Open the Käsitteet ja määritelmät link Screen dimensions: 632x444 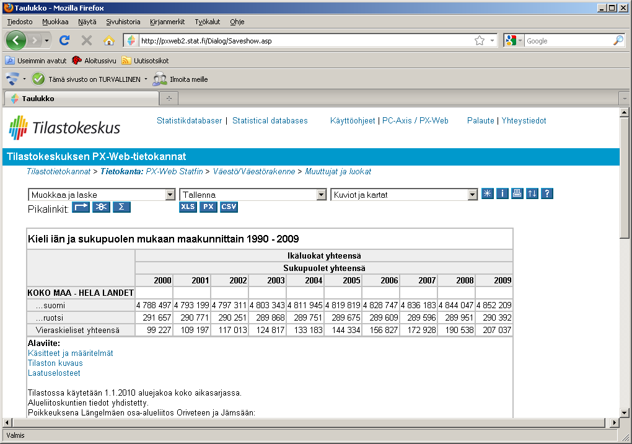[x=71, y=353]
